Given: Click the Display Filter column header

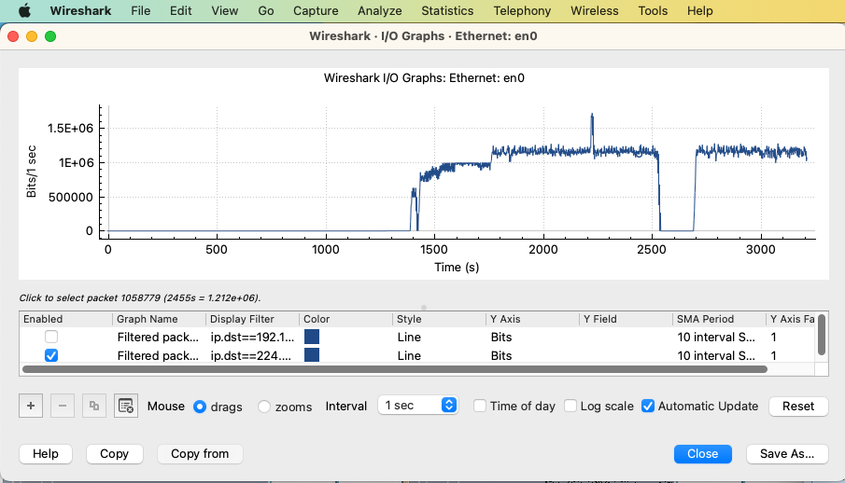Looking at the screenshot, I should [252, 319].
